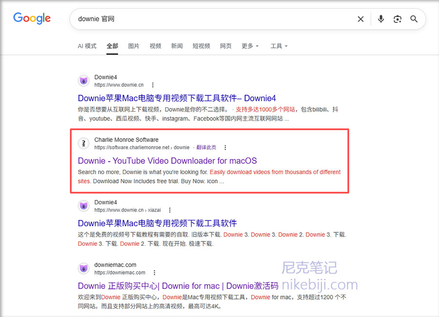Switch to 视频 tab
Image resolution: width=439 pixels, height=317 pixels.
tap(156, 46)
